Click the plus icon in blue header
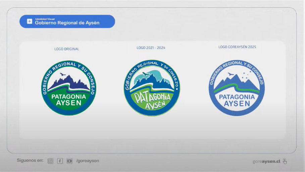 pyautogui.click(x=30, y=21)
